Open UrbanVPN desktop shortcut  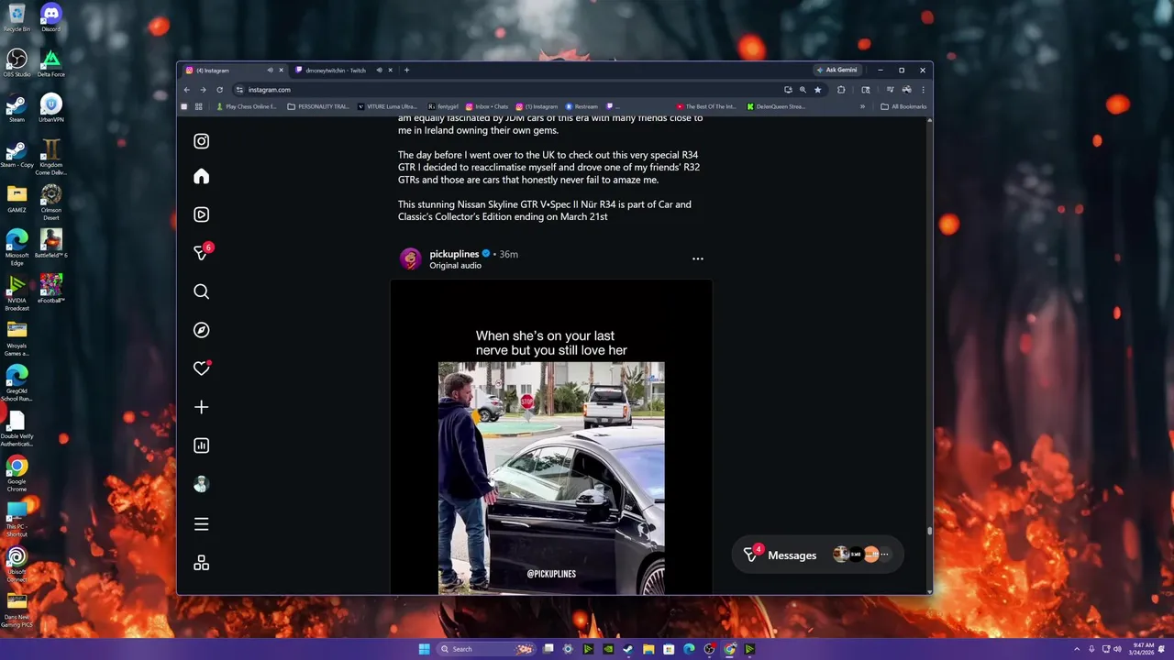50,108
